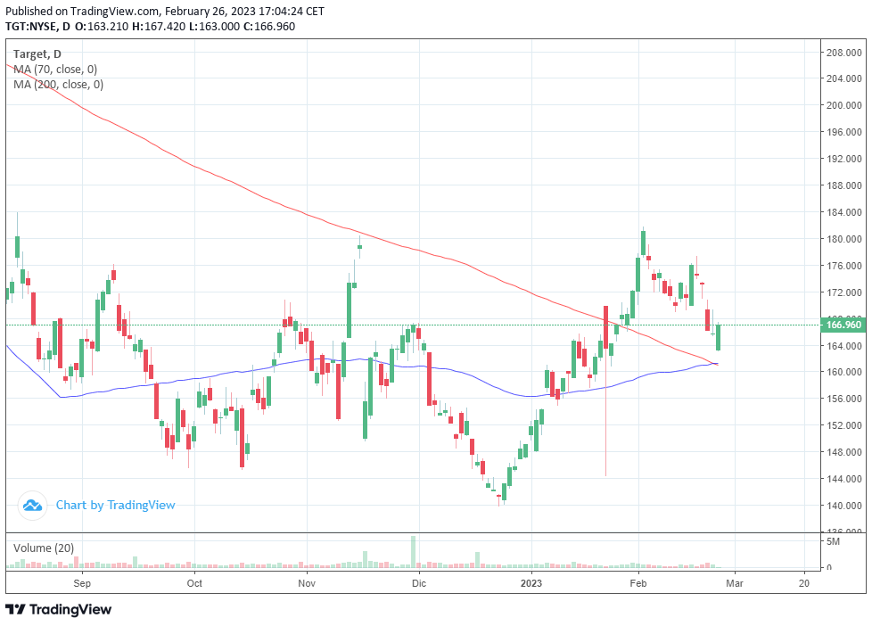872x626 pixels.
Task: Click the 188.000 price axis label
Action: [x=843, y=185]
